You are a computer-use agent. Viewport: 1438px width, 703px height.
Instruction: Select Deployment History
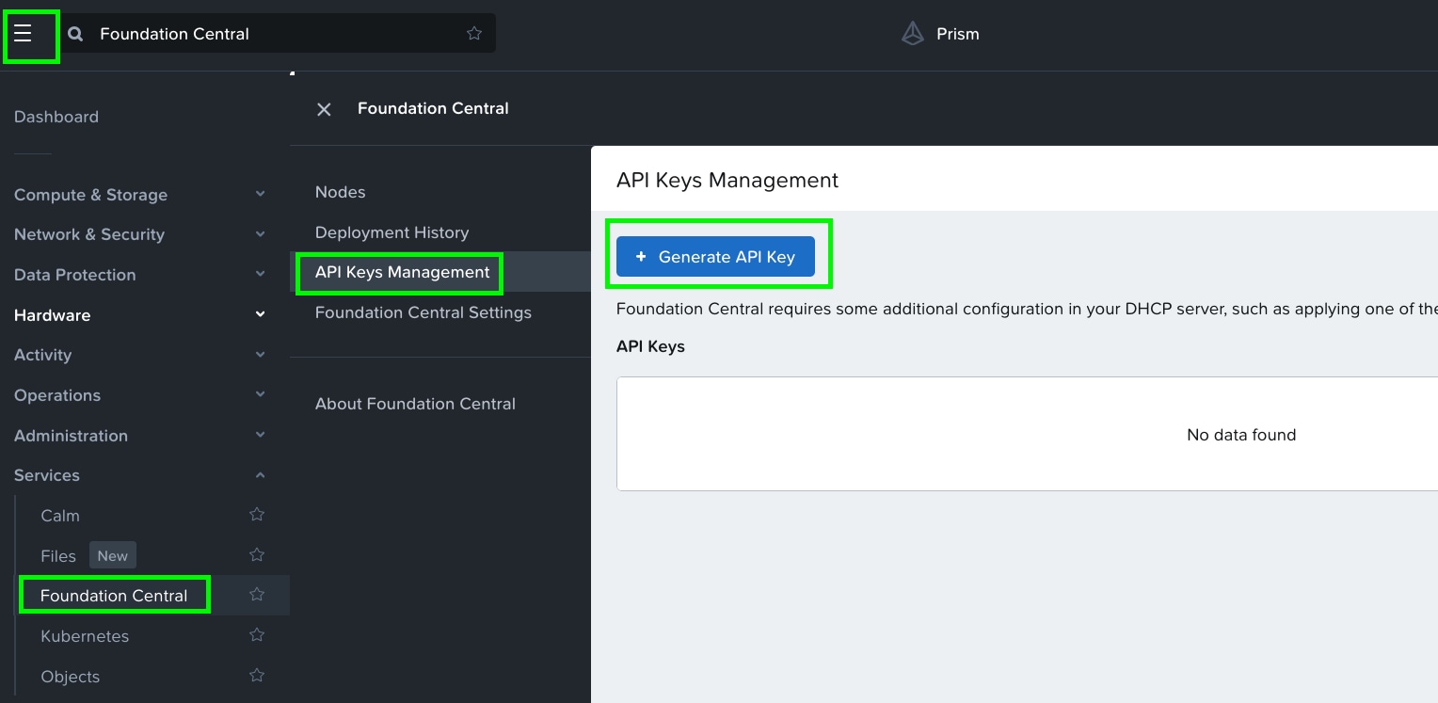click(x=391, y=232)
